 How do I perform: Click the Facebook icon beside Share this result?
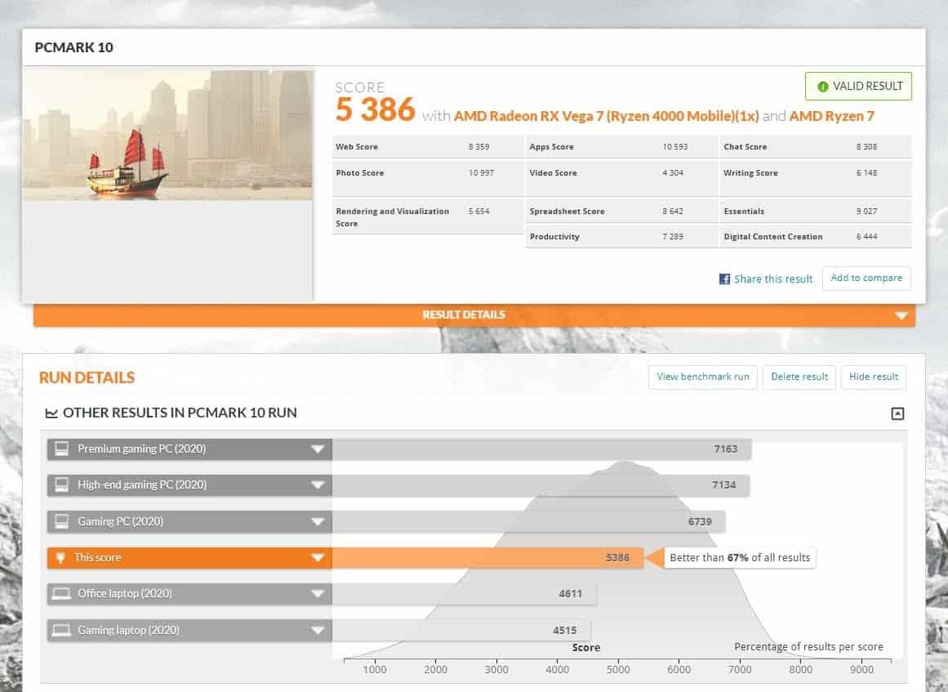tap(724, 279)
